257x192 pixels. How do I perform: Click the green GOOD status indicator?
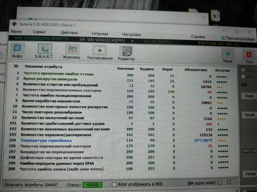coord(93,185)
